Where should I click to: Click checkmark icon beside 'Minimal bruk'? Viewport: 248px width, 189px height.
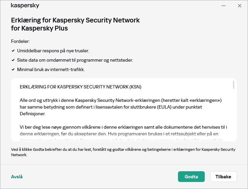coord(13,69)
